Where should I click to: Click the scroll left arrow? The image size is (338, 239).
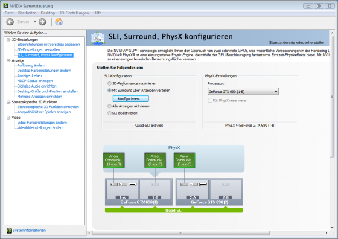point(89,233)
